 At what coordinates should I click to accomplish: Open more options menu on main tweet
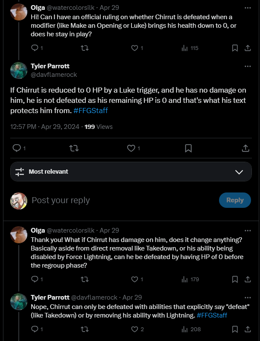[248, 66]
